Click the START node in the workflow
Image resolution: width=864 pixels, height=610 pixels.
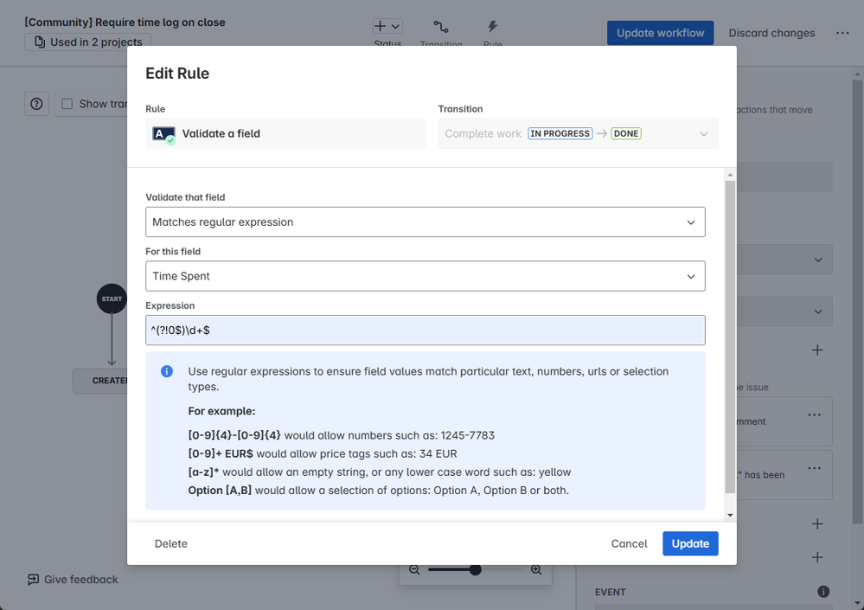click(x=112, y=299)
